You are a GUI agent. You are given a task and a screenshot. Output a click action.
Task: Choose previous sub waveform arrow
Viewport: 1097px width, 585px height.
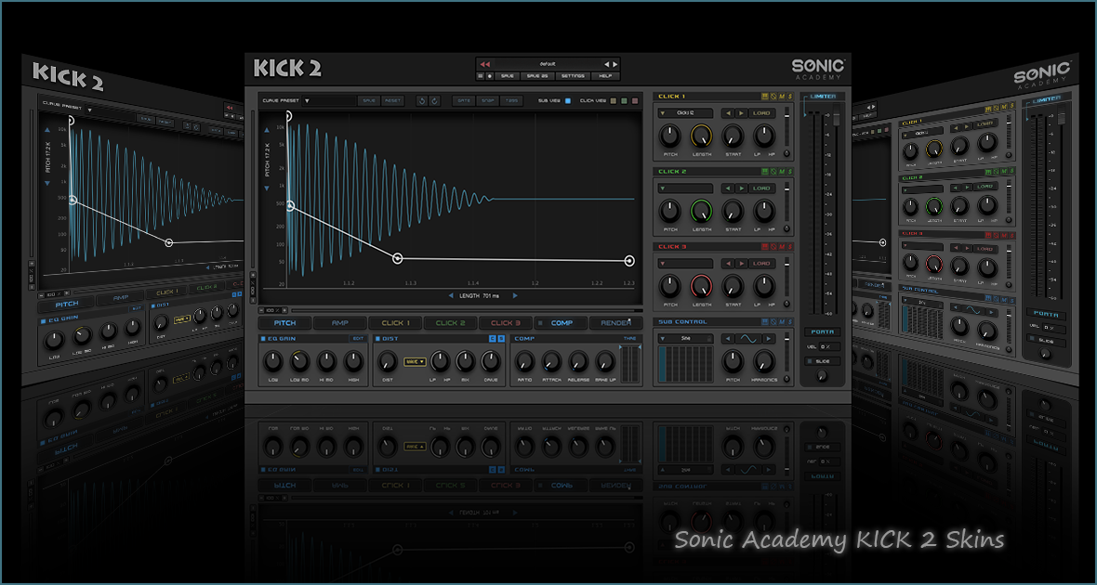click(x=728, y=338)
